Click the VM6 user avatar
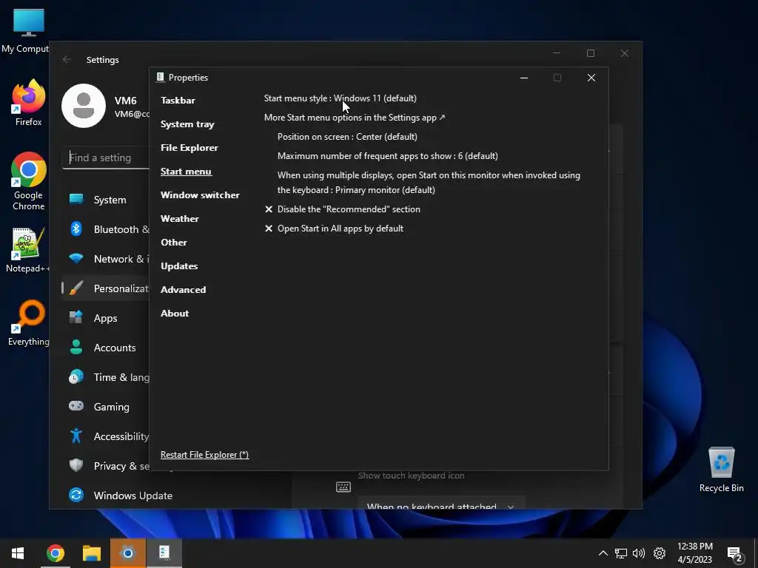This screenshot has height=568, width=758. (84, 106)
